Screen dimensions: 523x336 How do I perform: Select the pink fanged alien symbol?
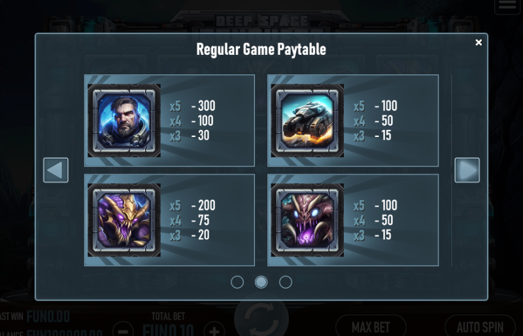point(307,220)
